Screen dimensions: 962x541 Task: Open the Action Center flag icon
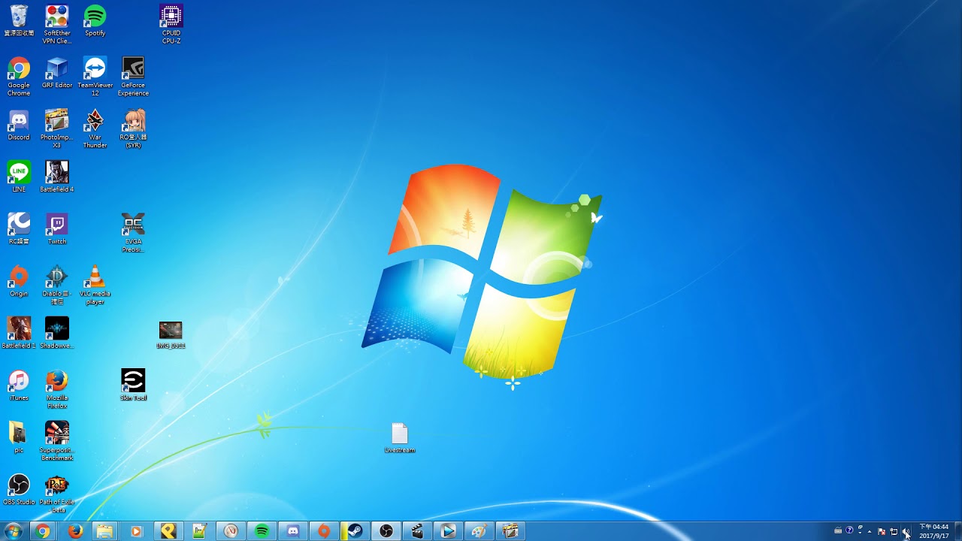(882, 531)
